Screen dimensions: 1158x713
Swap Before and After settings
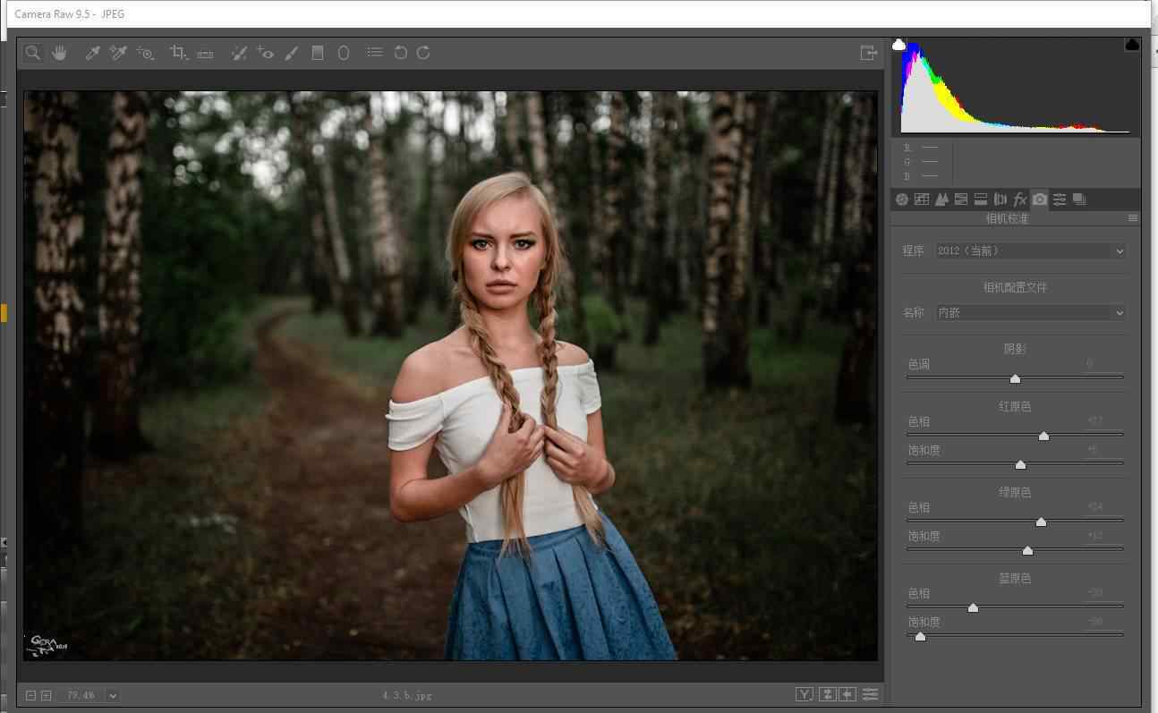click(828, 694)
